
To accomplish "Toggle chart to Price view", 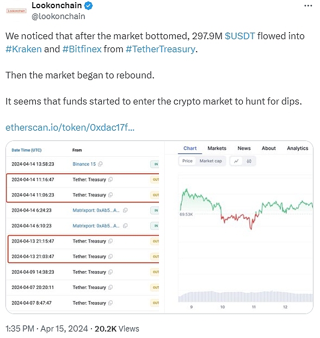I will 187,161.
